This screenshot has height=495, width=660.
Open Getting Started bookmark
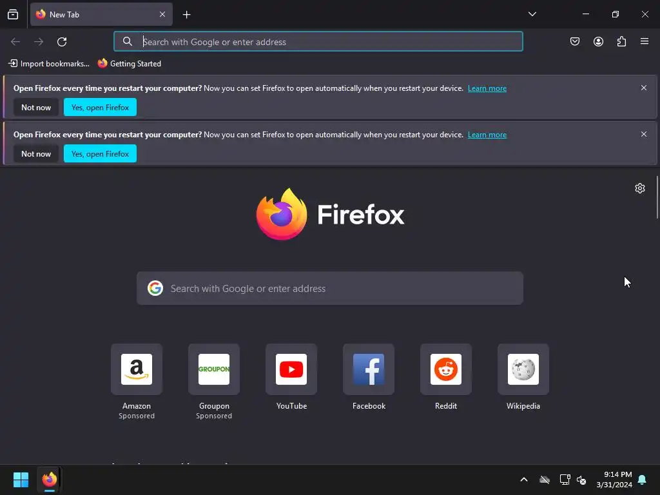[130, 64]
